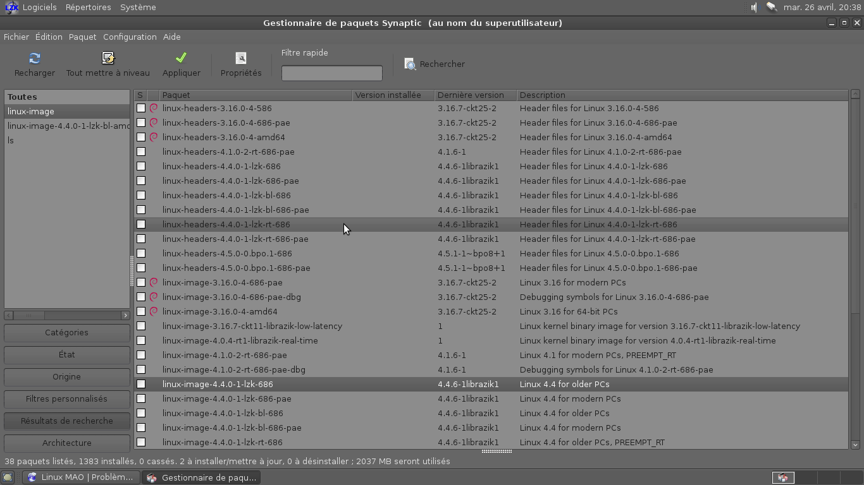This screenshot has width=864, height=485.
Task: Click the Catégories button
Action: click(67, 333)
